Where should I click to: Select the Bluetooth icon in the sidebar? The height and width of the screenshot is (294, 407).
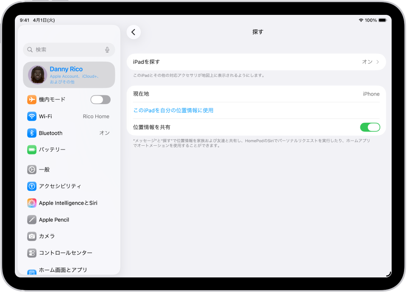(32, 133)
